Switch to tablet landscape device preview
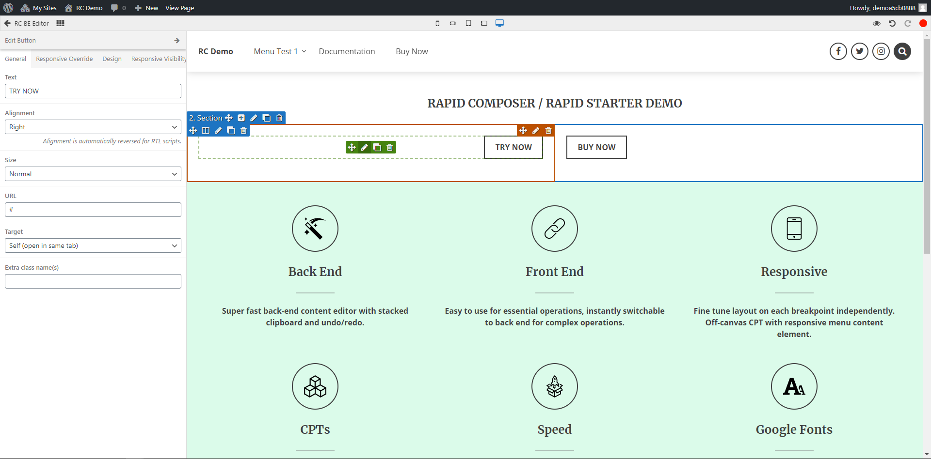The height and width of the screenshot is (459, 931). [484, 23]
